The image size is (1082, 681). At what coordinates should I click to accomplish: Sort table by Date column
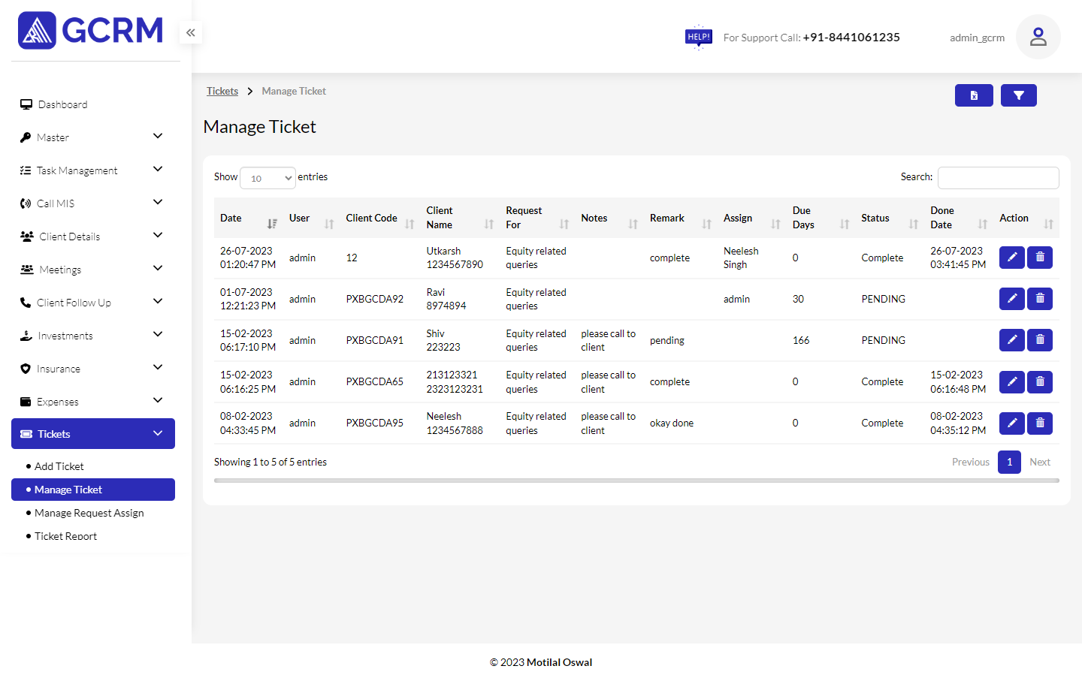pyautogui.click(x=248, y=218)
